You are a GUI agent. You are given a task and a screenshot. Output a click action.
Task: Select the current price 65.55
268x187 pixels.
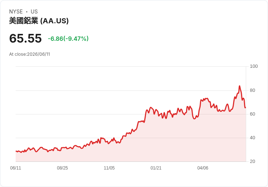(x=25, y=38)
